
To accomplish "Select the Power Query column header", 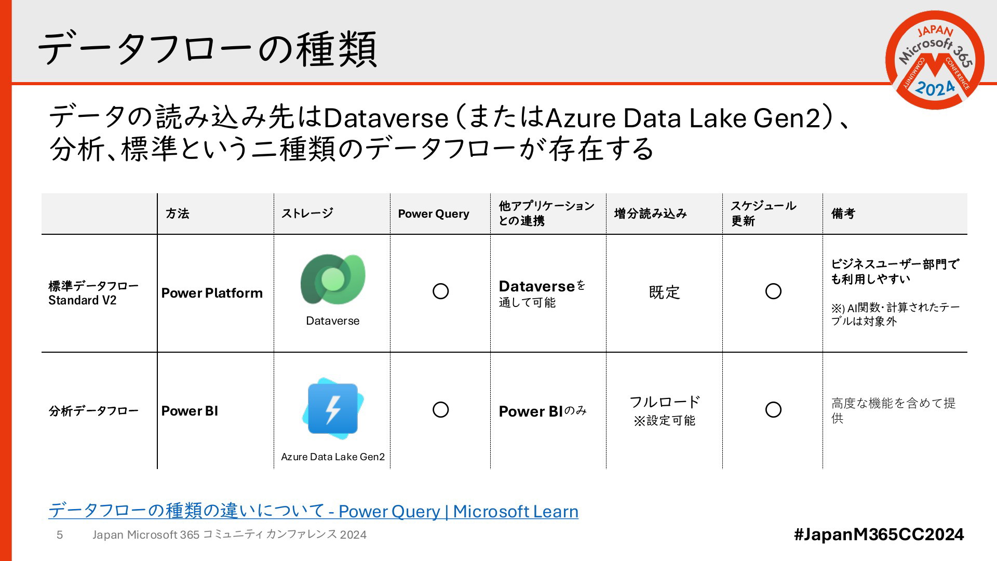I will tap(434, 213).
